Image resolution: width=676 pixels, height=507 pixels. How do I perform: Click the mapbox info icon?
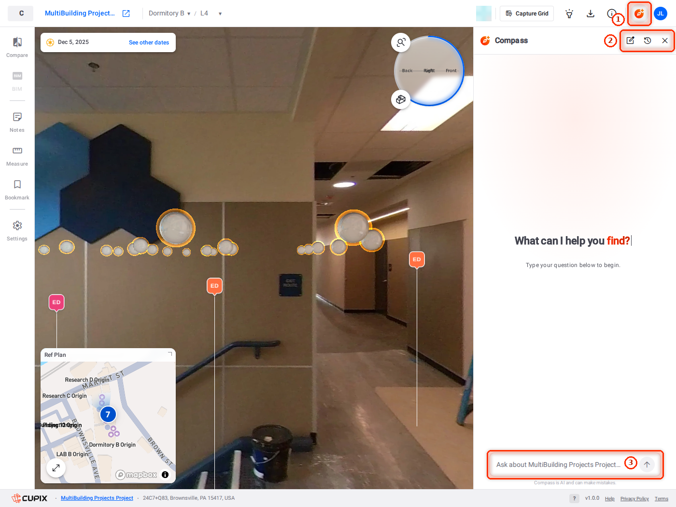tap(165, 475)
